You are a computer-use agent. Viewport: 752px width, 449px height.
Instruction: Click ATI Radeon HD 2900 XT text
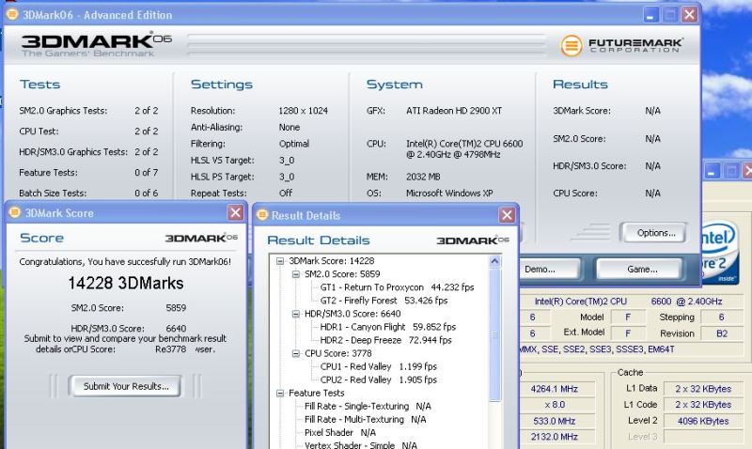454,111
